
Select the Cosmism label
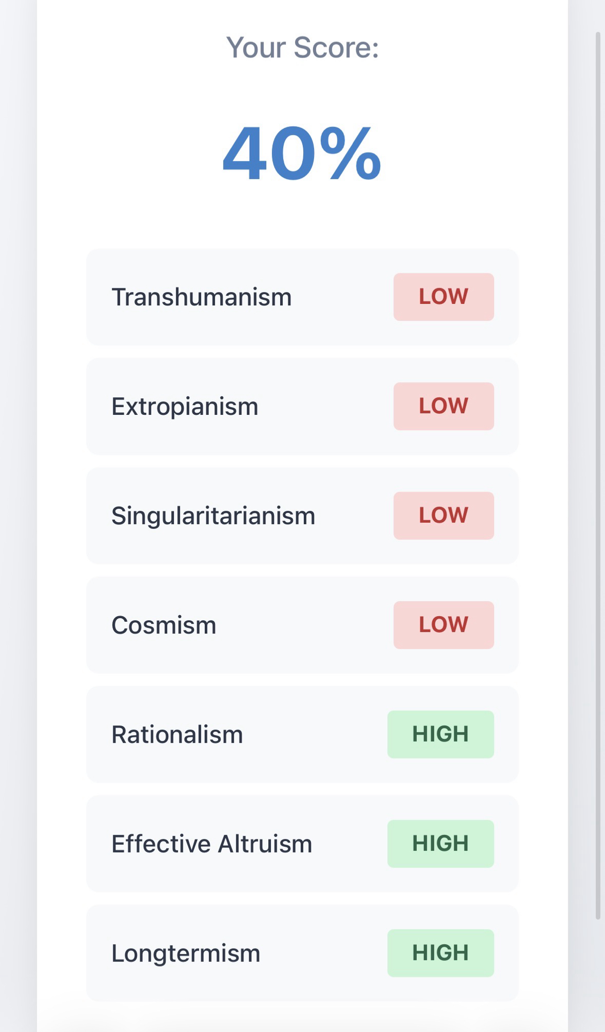pyautogui.click(x=163, y=625)
